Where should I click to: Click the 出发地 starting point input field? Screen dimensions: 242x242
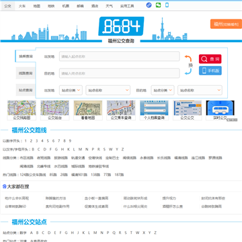(x=120, y=56)
